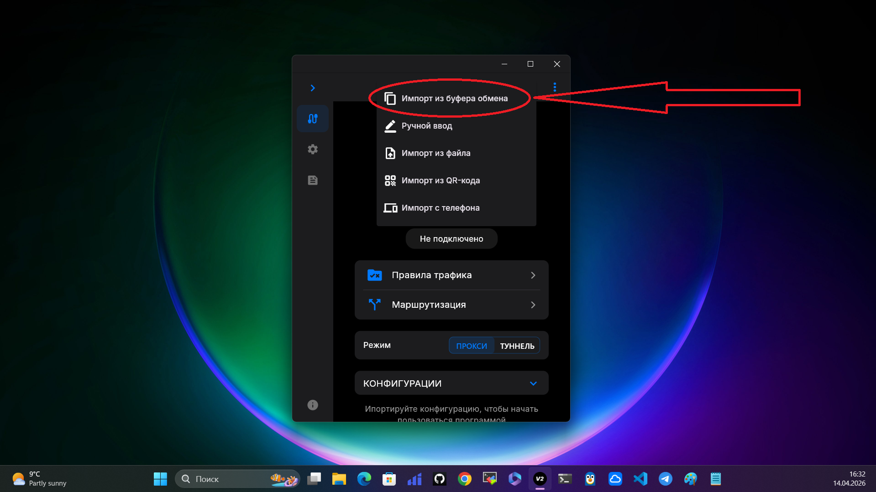
Task: Open the Маршрутизация chevron
Action: (533, 305)
